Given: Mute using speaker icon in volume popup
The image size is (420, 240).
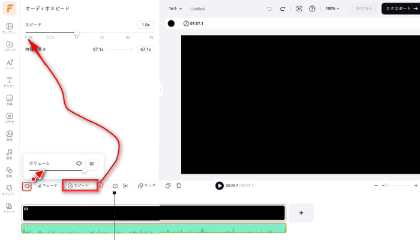Looking at the screenshot, I should point(79,163).
